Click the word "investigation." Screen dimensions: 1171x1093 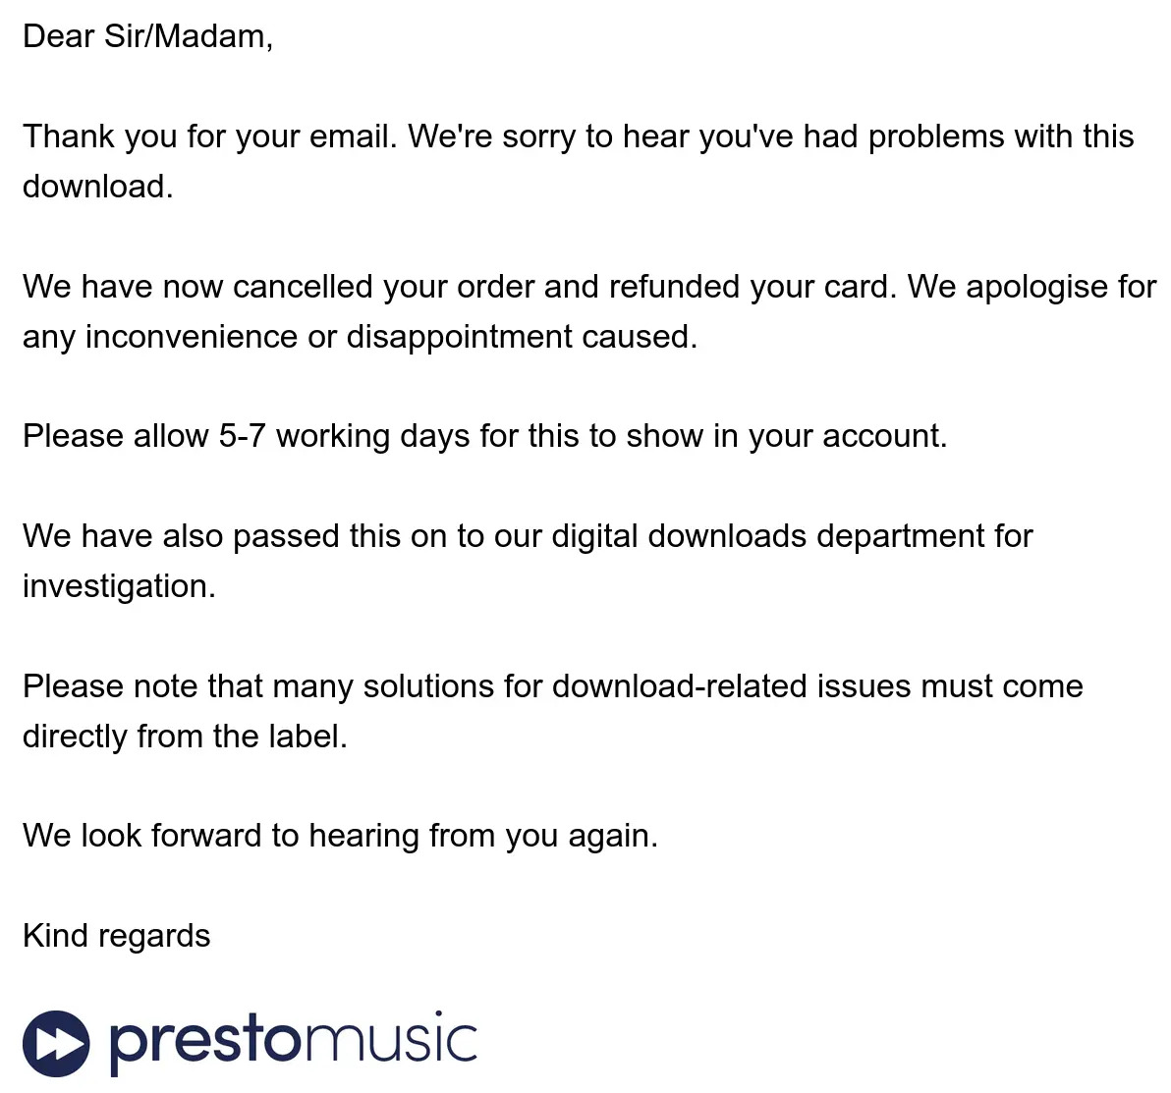tap(119, 586)
